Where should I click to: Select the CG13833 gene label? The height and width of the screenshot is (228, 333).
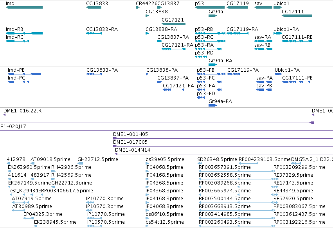(x=97, y=4)
